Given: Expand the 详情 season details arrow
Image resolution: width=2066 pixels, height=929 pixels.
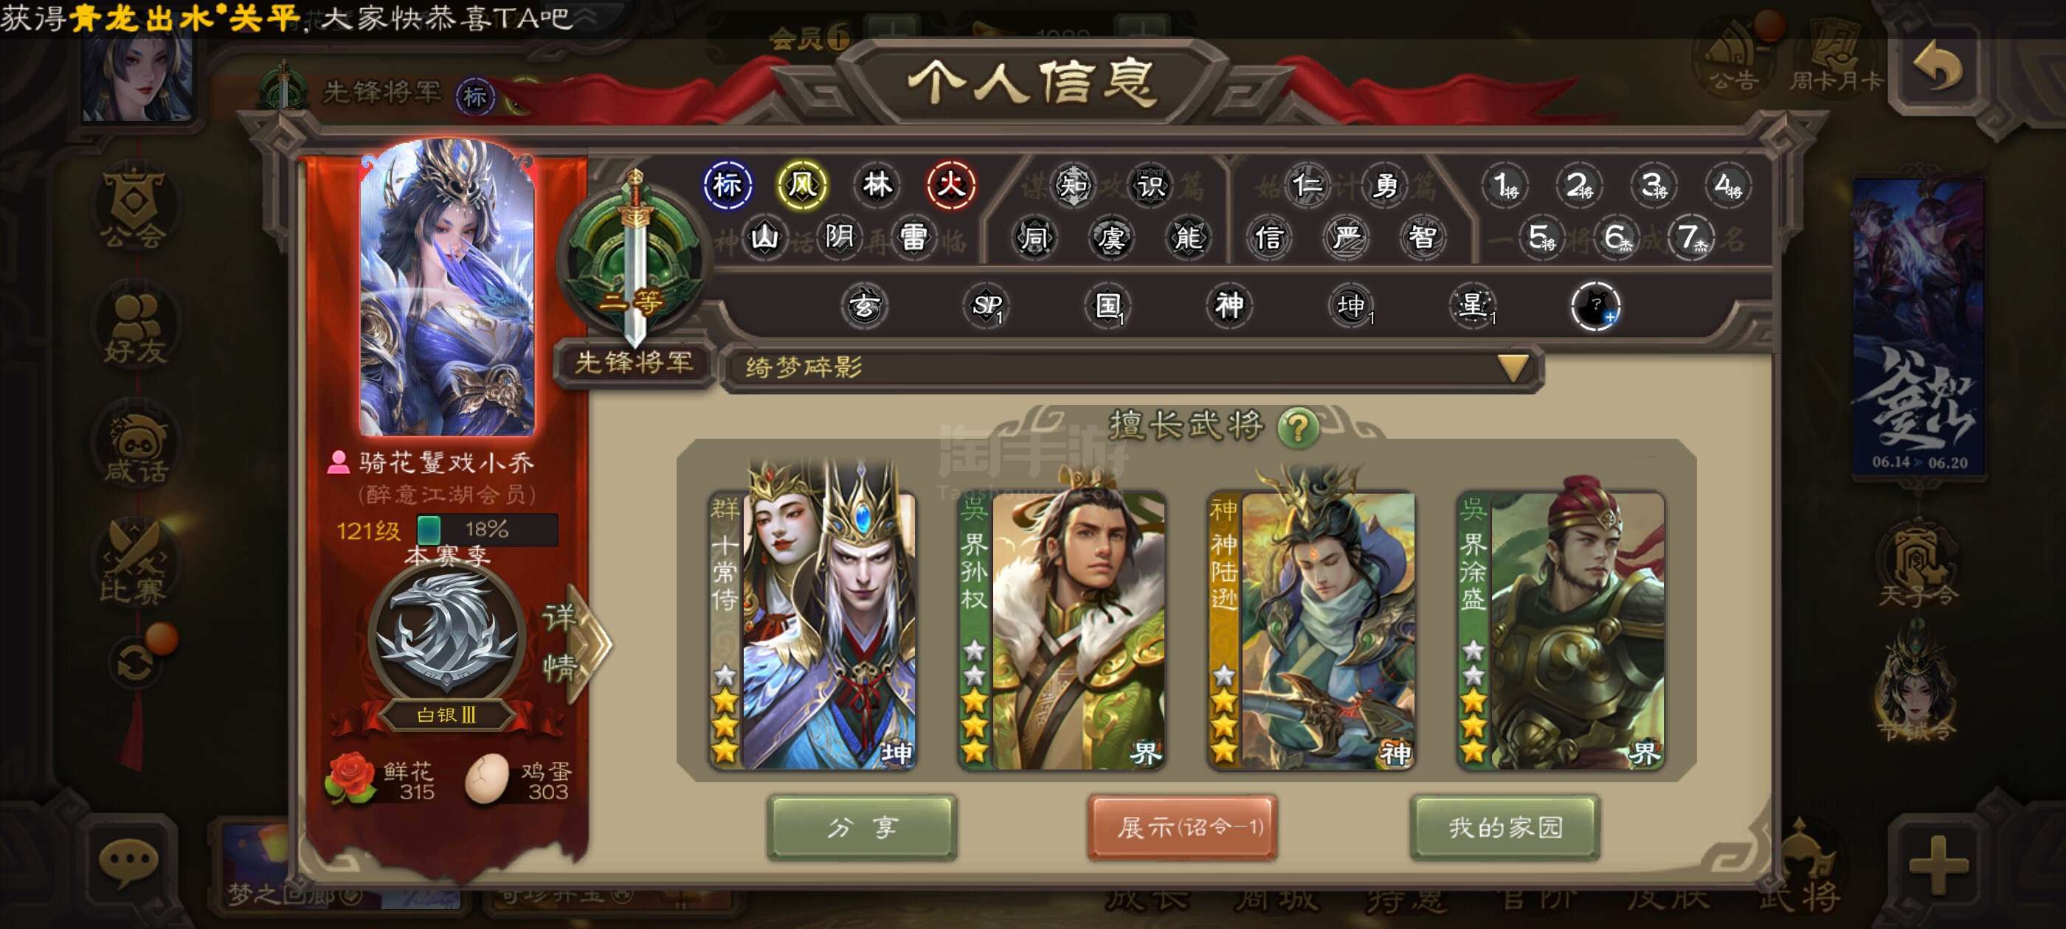Looking at the screenshot, I should pos(576,643).
